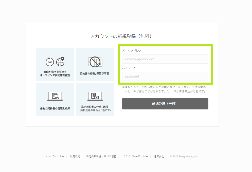Click the アカウントの新規登録（無料） heading
252x172 pixels.
pyautogui.click(x=122, y=36)
